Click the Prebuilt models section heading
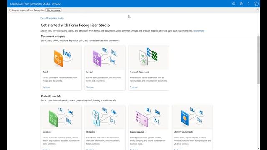 [51, 96]
